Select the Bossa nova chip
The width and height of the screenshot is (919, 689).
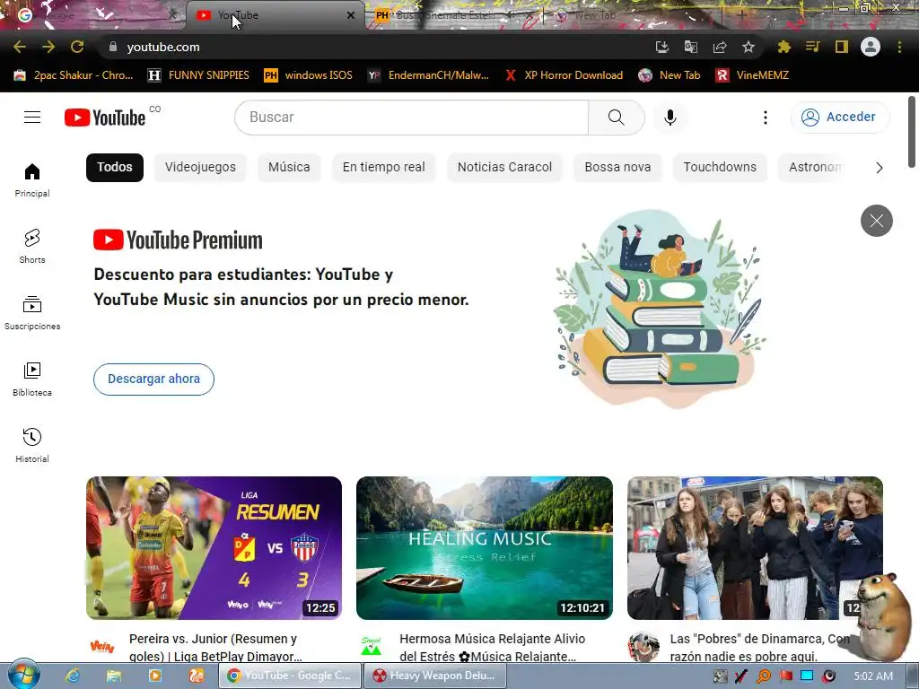617,168
